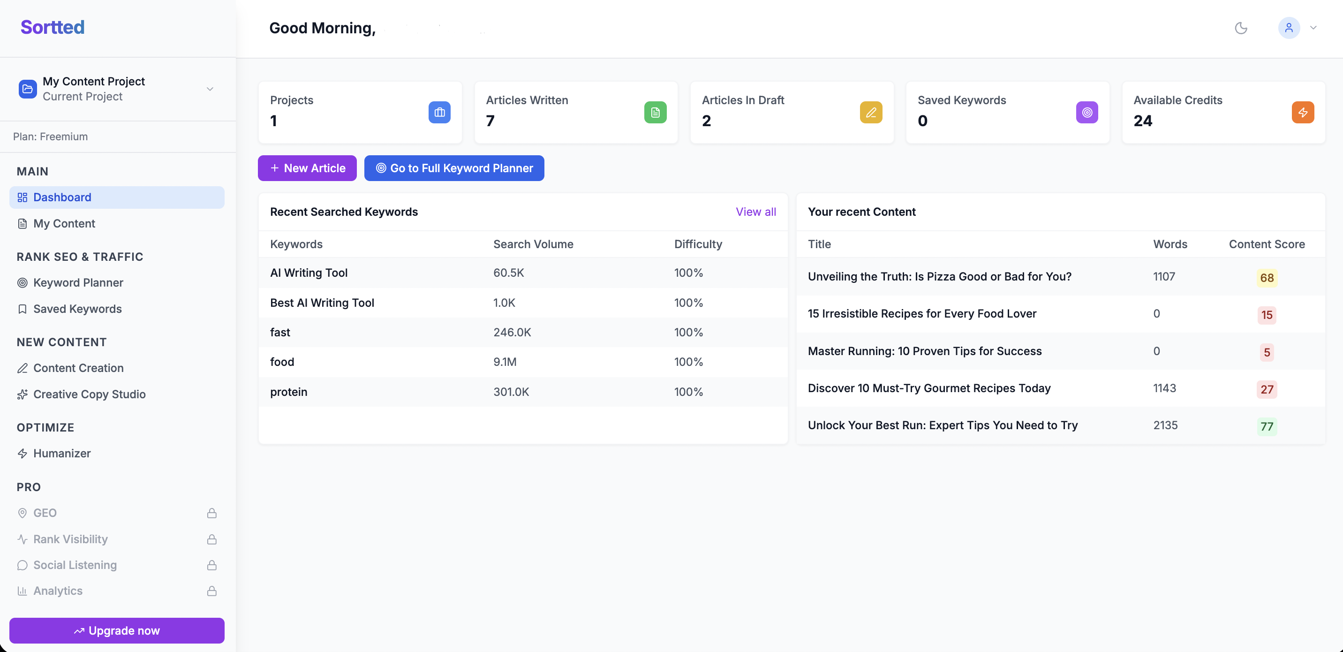
Task: Expand the My Content Project selector
Action: 118,89
